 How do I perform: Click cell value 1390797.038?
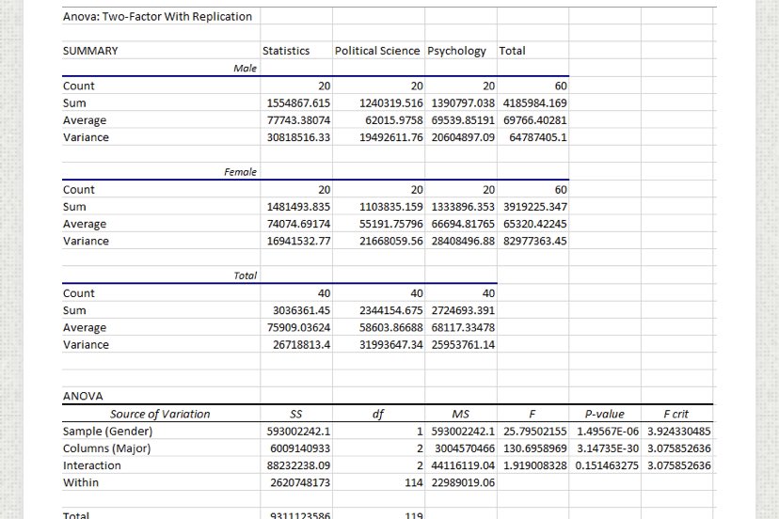pos(463,102)
